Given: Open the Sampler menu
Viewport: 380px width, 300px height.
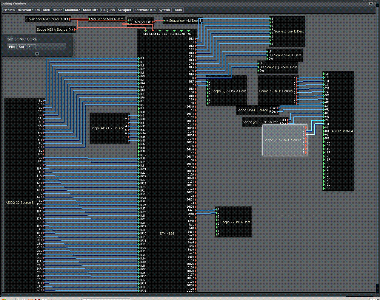Looking at the screenshot, I should coord(124,10).
